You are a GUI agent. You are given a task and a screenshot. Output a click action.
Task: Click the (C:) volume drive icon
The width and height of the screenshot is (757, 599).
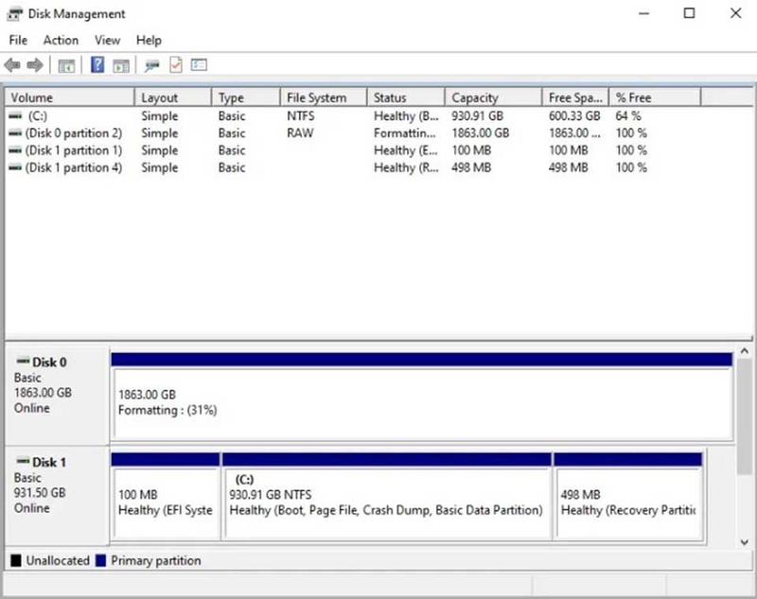[x=15, y=115]
